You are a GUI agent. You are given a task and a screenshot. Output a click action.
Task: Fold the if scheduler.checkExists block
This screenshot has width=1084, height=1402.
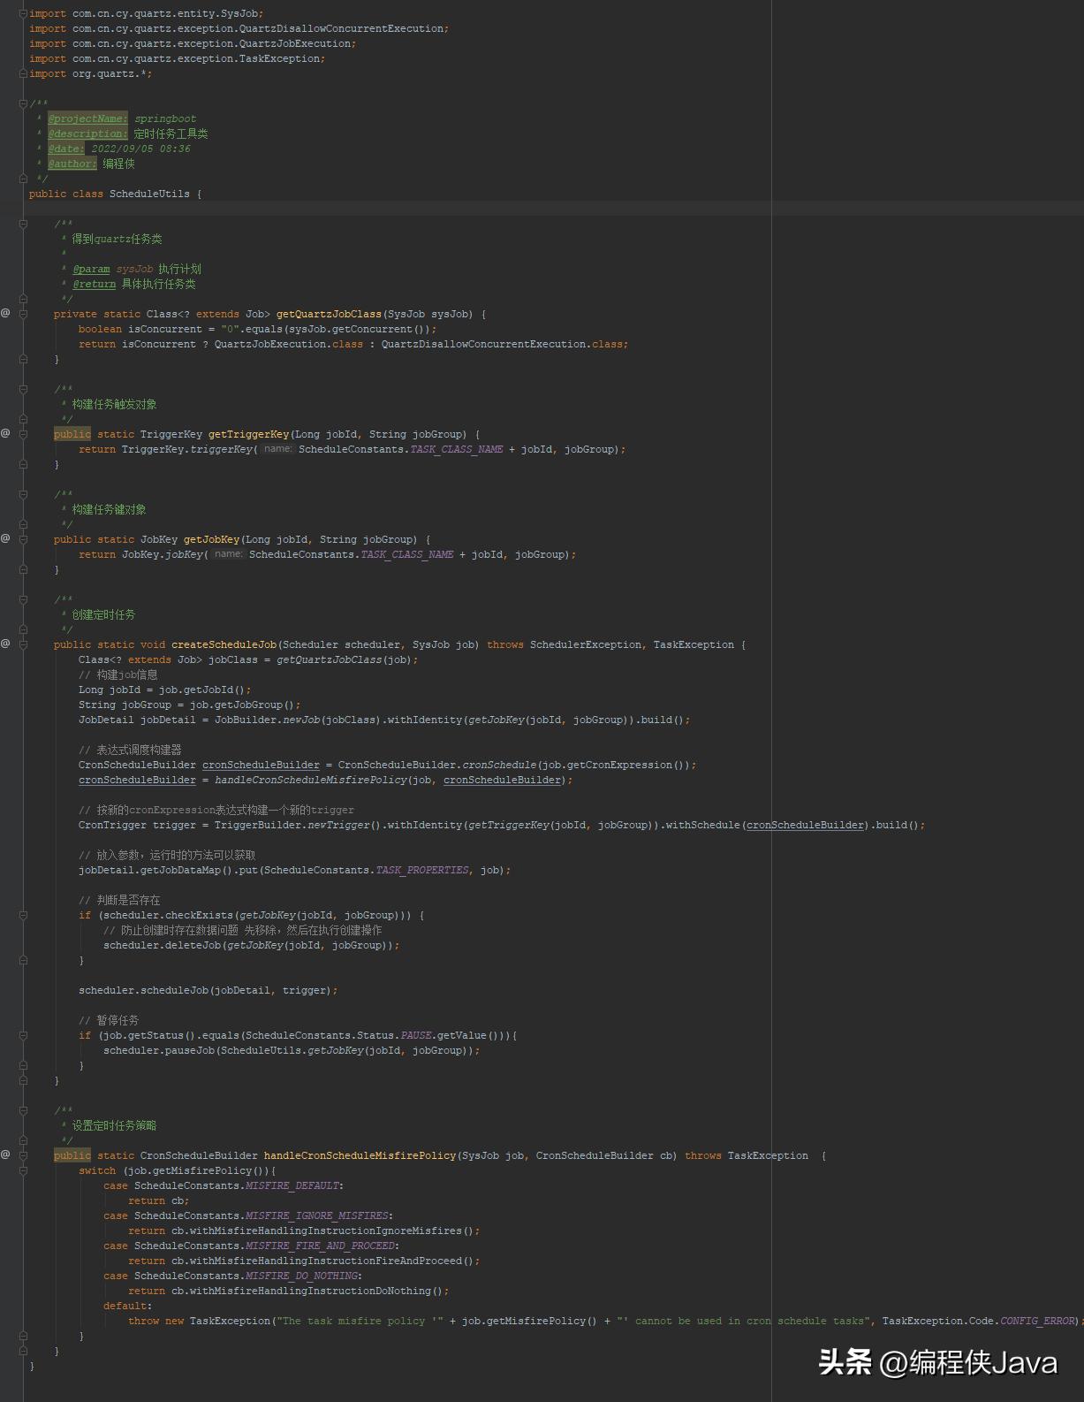coord(24,915)
